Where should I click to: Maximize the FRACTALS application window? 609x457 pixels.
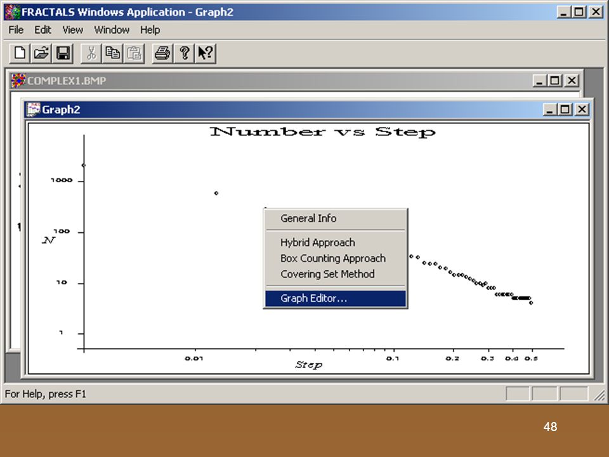(579, 12)
